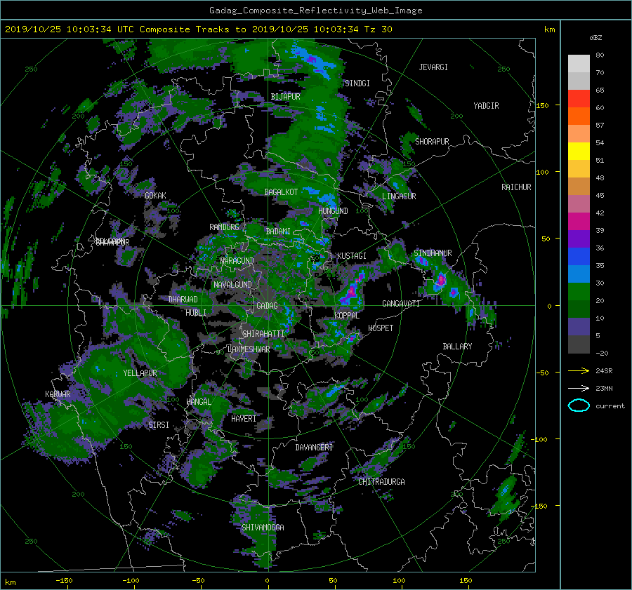Select the blue 36 dBZ color swatch
This screenshot has height=590, width=632.
click(x=579, y=256)
